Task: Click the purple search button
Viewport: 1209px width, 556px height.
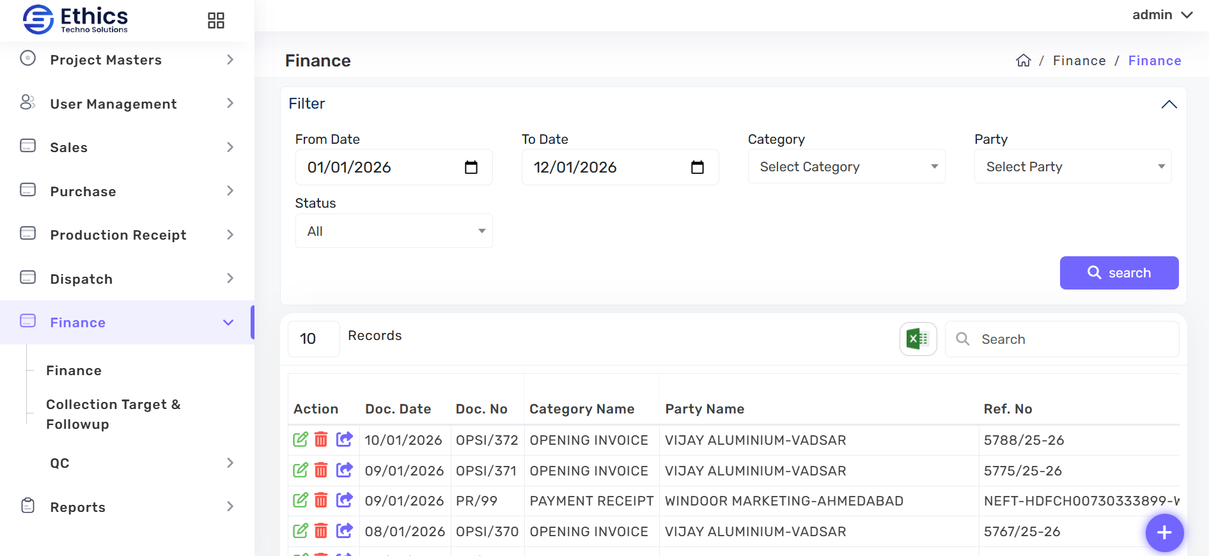Action: tap(1119, 273)
